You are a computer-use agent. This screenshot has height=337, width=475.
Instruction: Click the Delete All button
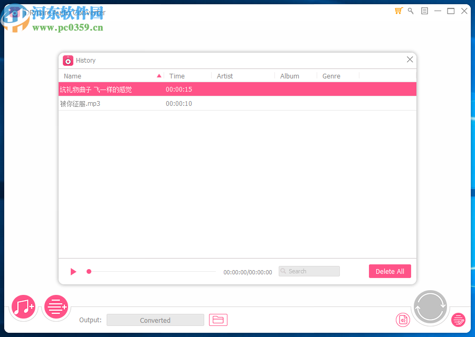pos(389,271)
